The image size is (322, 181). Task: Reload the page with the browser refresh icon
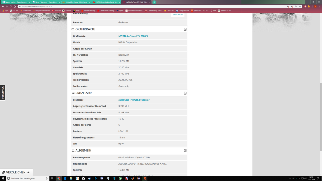click(x=11, y=6)
